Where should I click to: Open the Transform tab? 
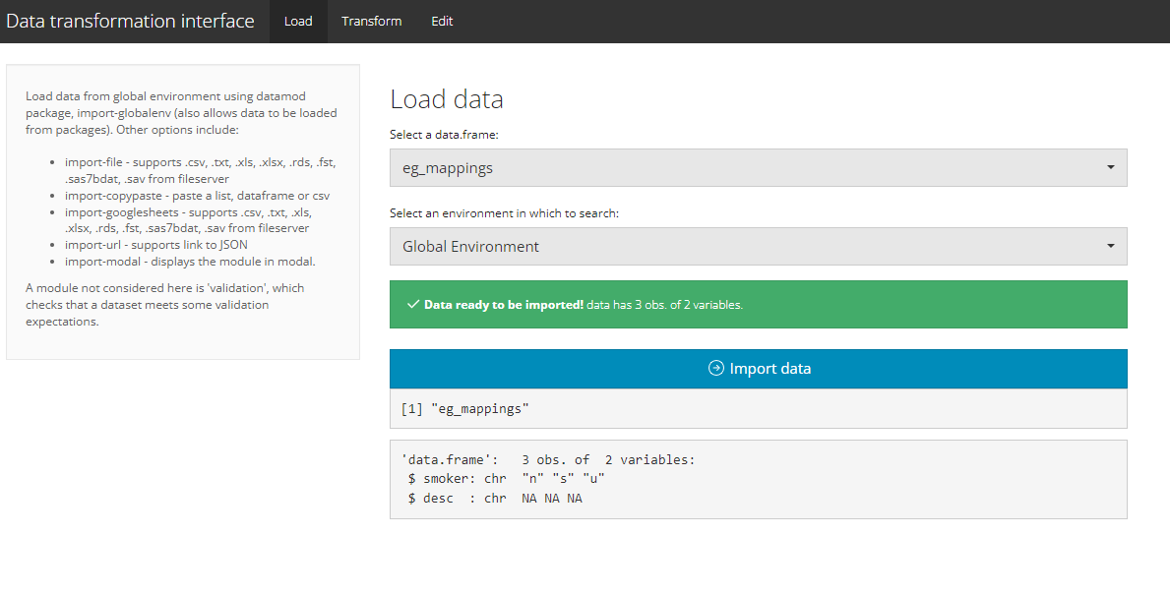(371, 22)
